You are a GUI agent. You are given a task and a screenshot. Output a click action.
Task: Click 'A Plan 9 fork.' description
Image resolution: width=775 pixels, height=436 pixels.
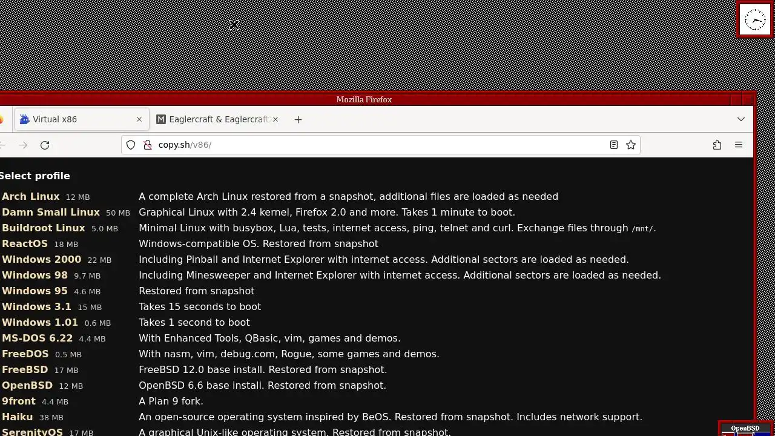coord(171,401)
